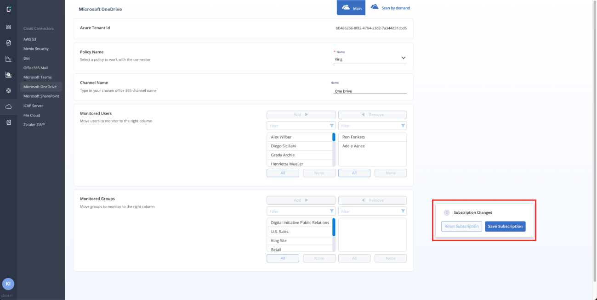Click the app logo icon in the sidebar

[x=8, y=9]
